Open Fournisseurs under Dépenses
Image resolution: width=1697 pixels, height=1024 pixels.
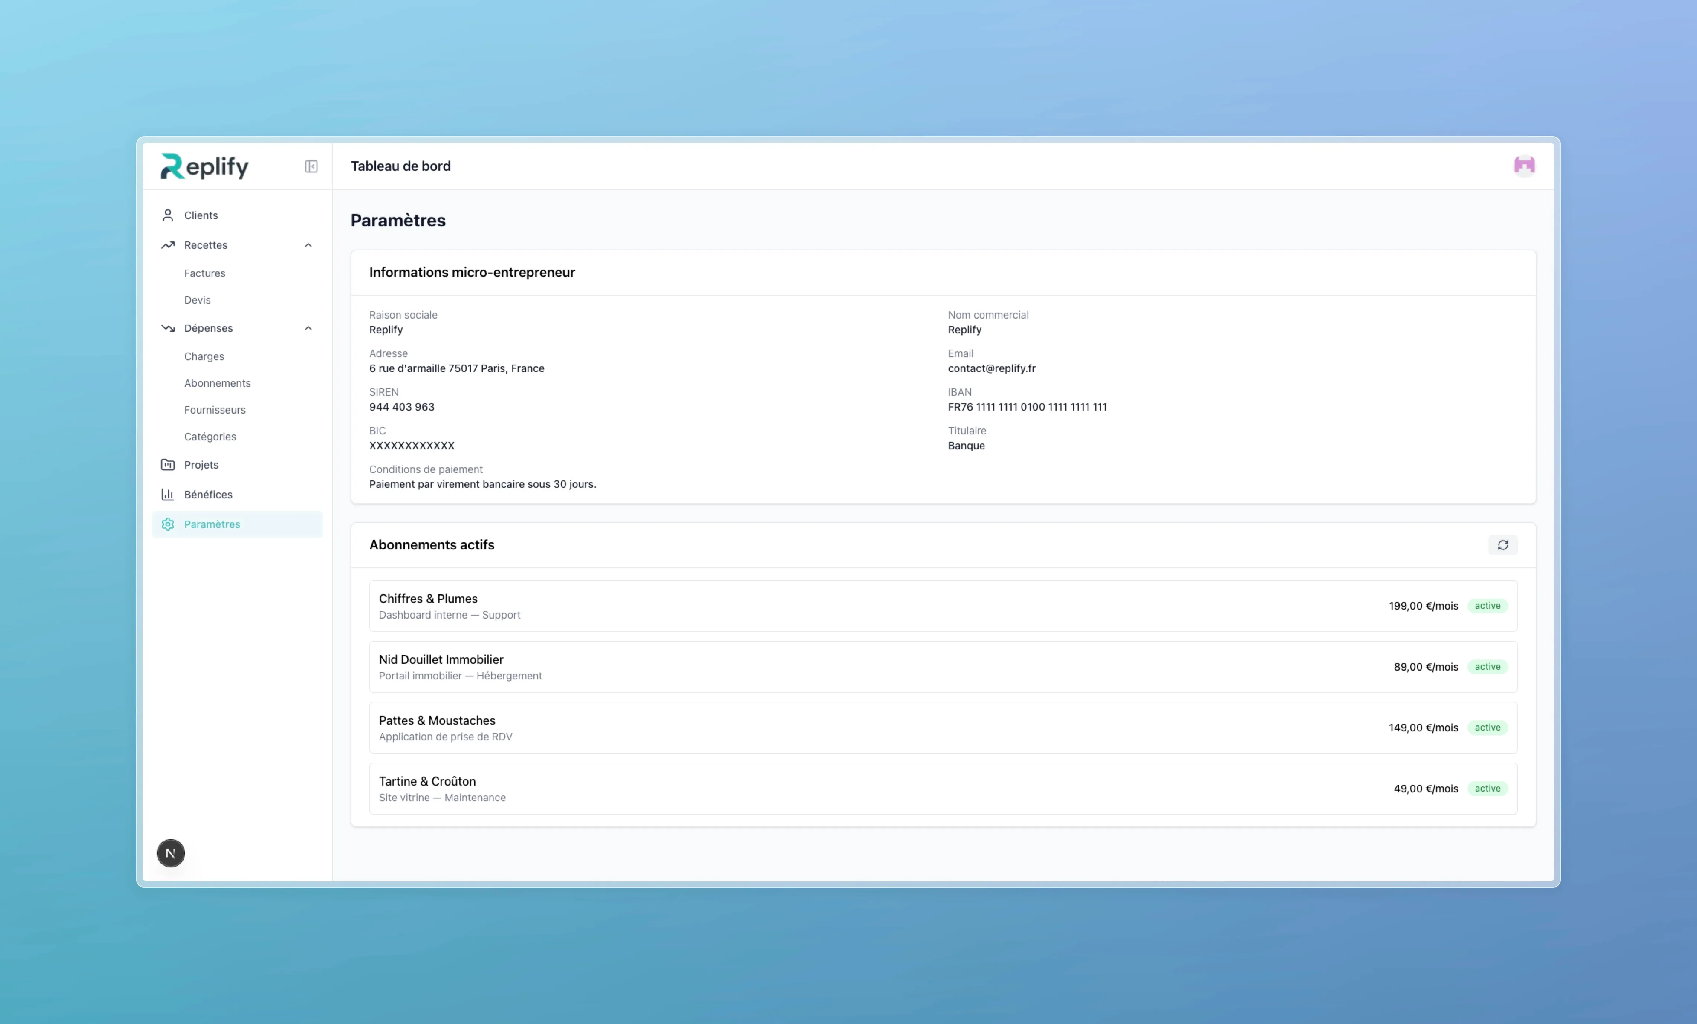coord(214,410)
